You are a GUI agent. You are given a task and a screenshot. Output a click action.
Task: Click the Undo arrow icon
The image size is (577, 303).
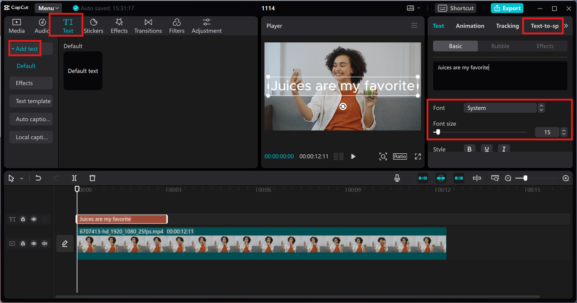point(38,178)
